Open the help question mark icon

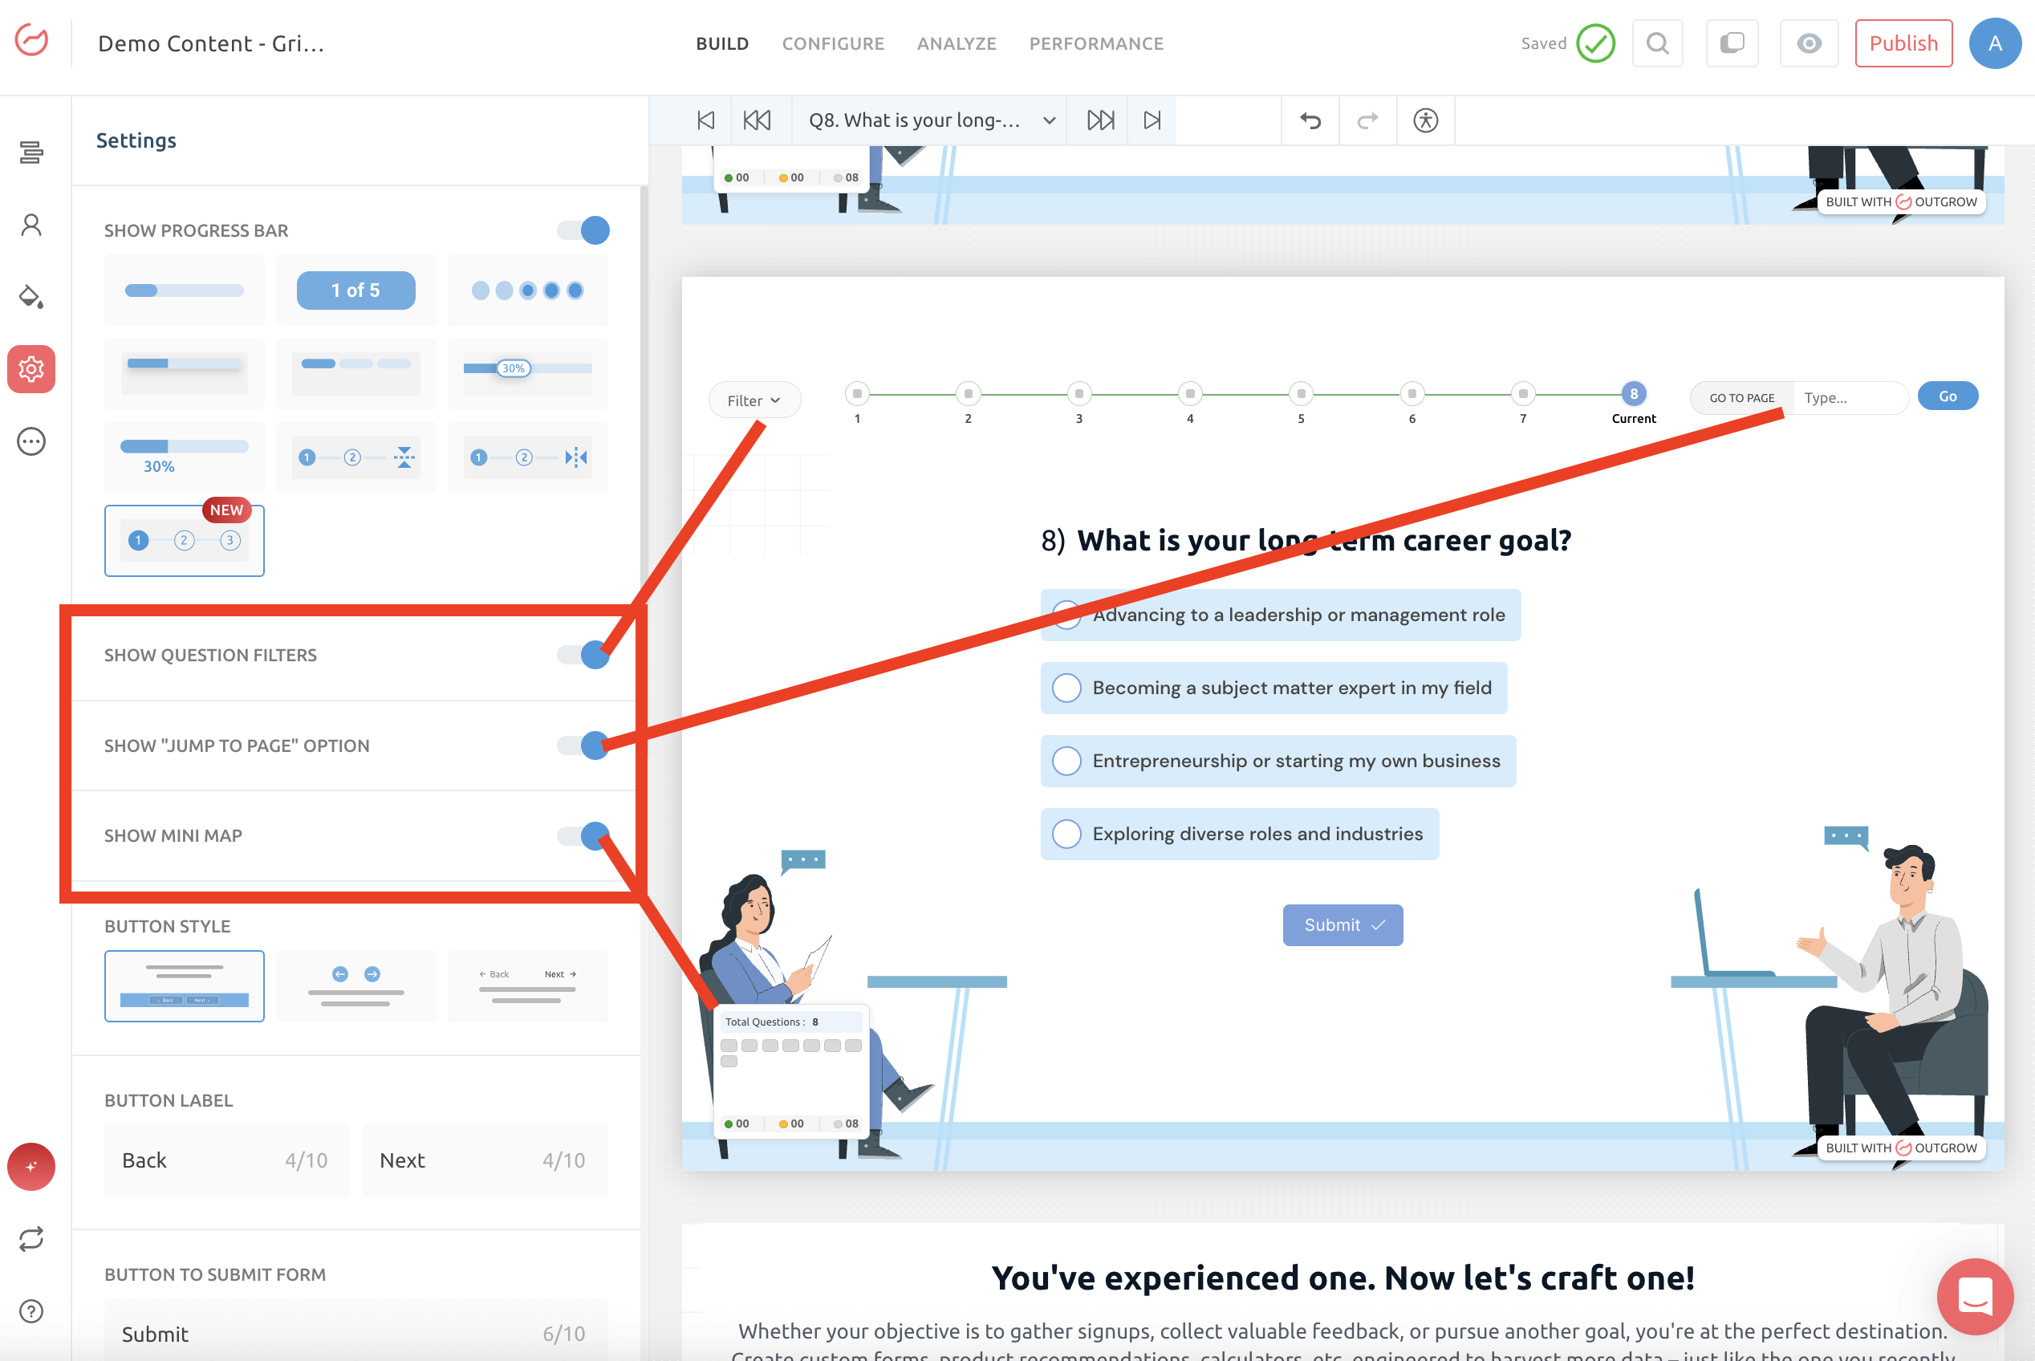[x=31, y=1310]
